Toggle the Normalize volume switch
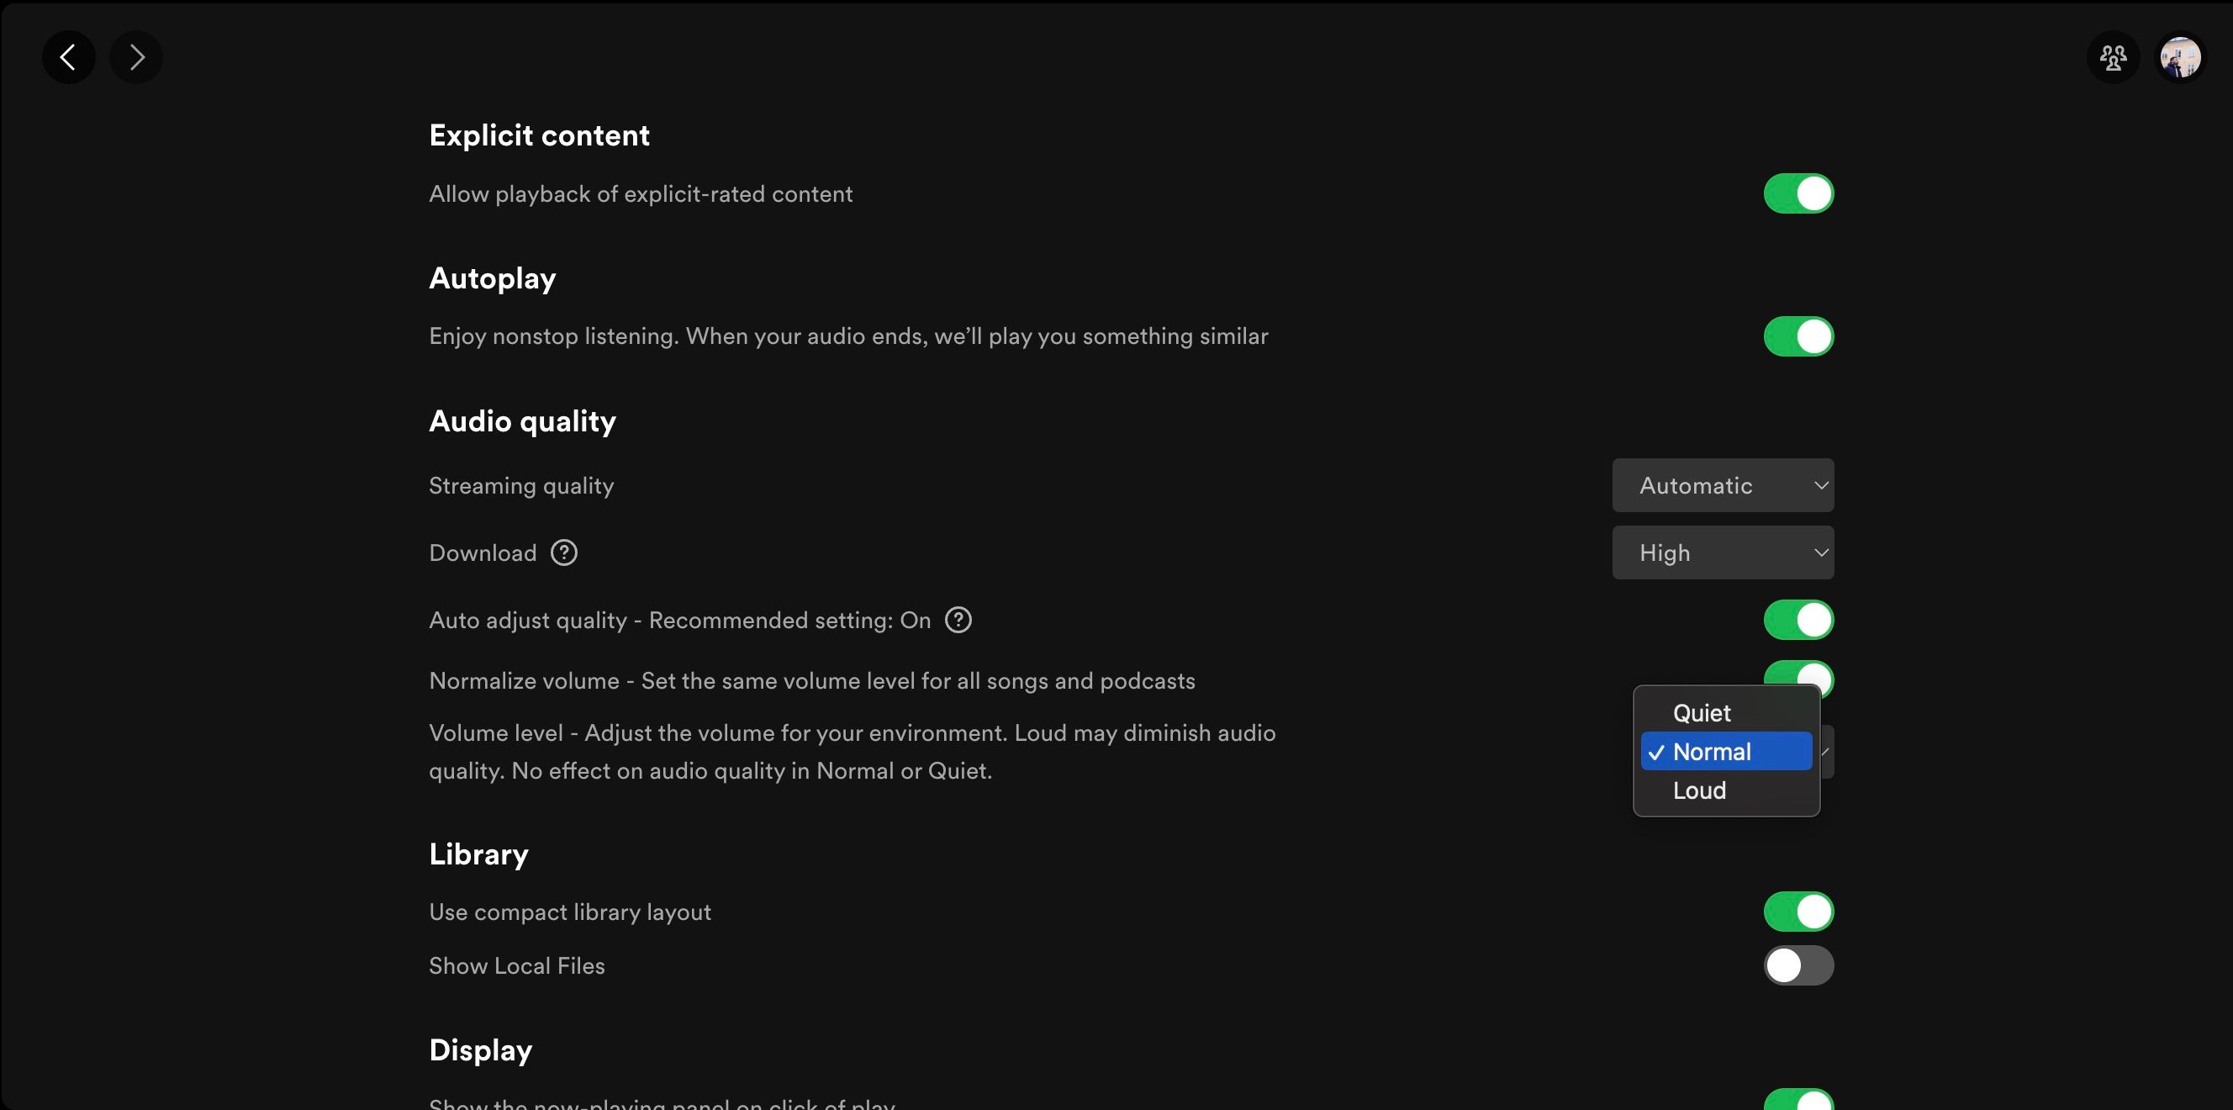2233x1110 pixels. 1797,673
